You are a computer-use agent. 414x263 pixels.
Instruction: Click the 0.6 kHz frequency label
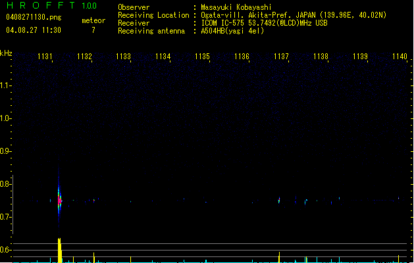pos(5,250)
